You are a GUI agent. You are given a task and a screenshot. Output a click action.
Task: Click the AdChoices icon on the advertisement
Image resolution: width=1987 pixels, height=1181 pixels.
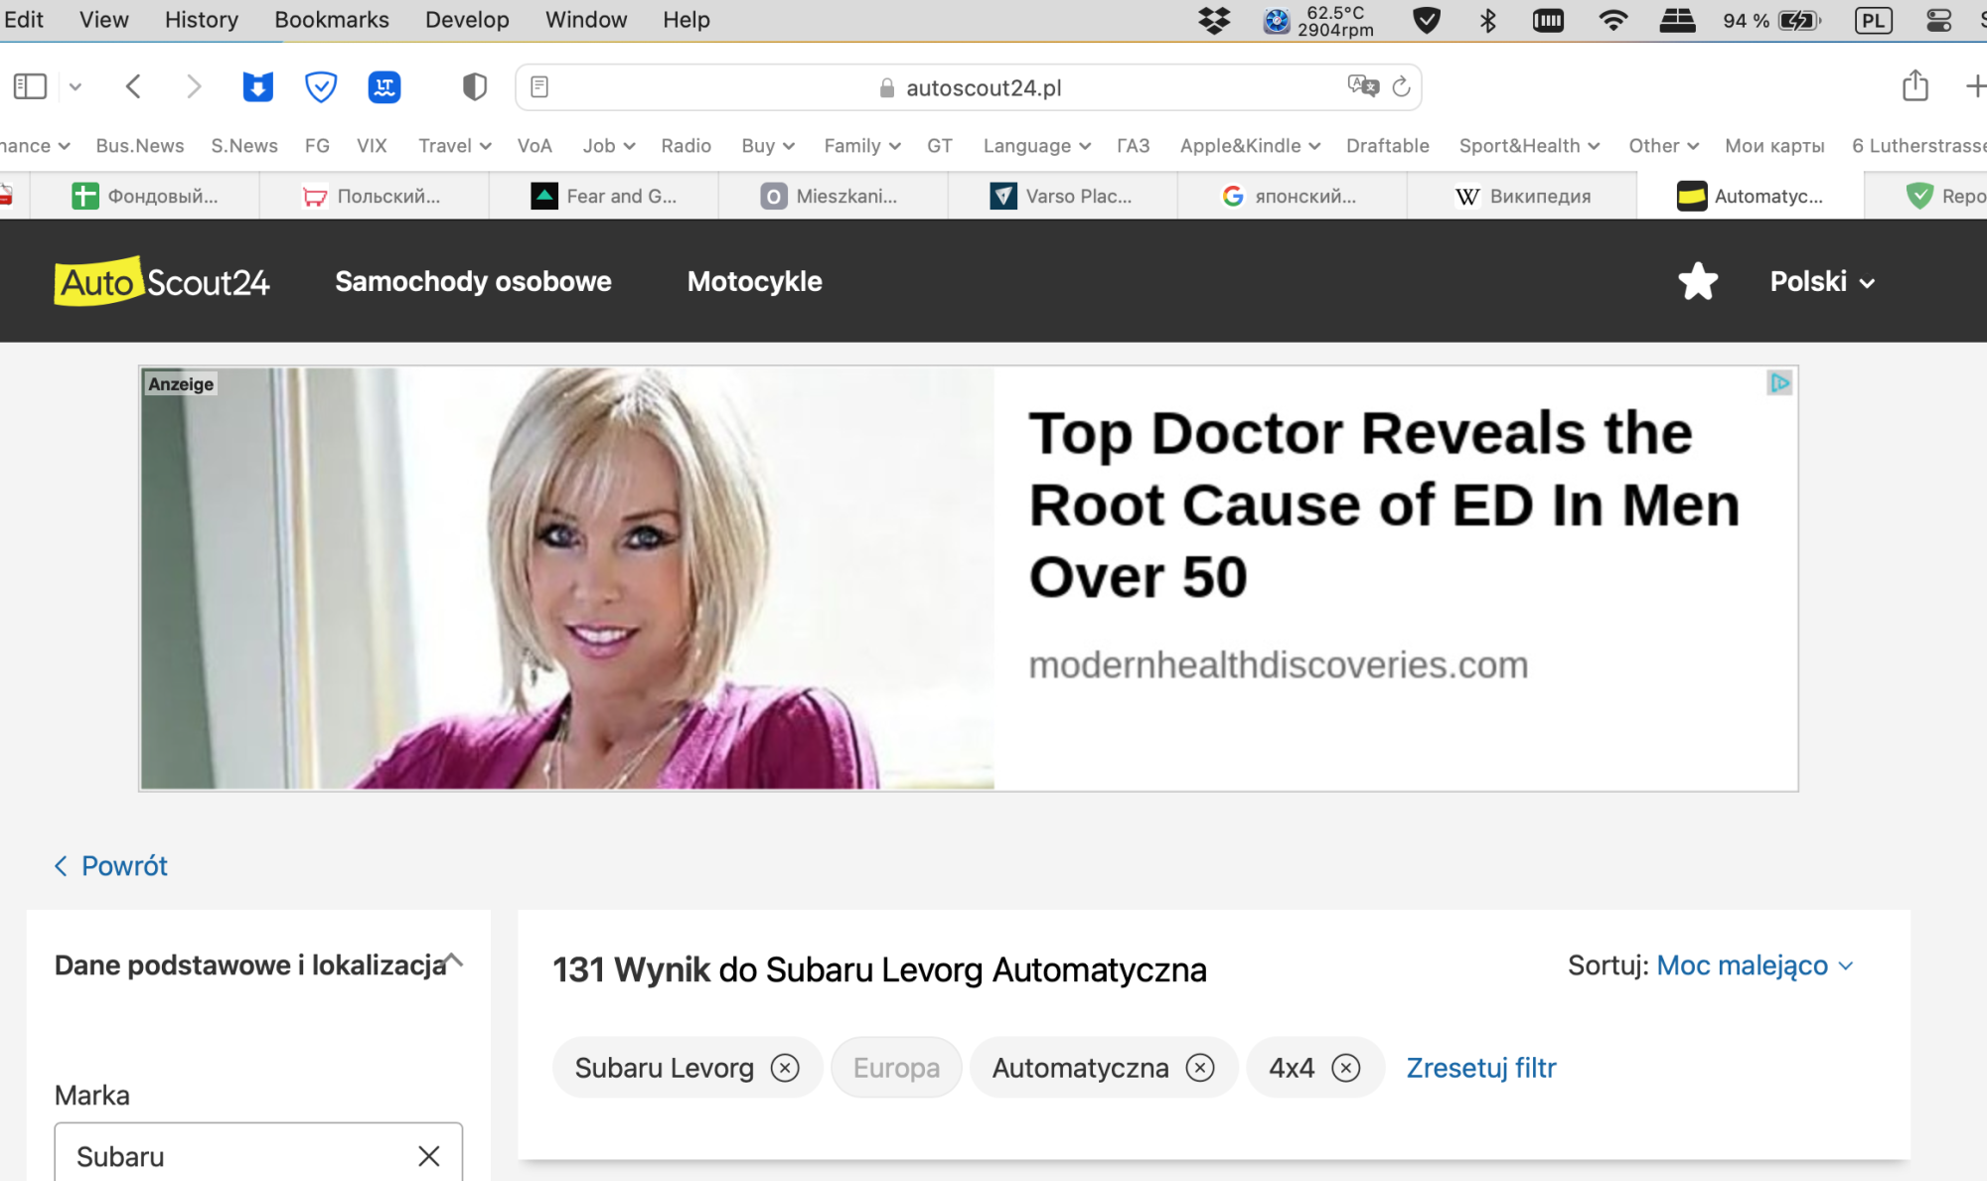[1778, 382]
